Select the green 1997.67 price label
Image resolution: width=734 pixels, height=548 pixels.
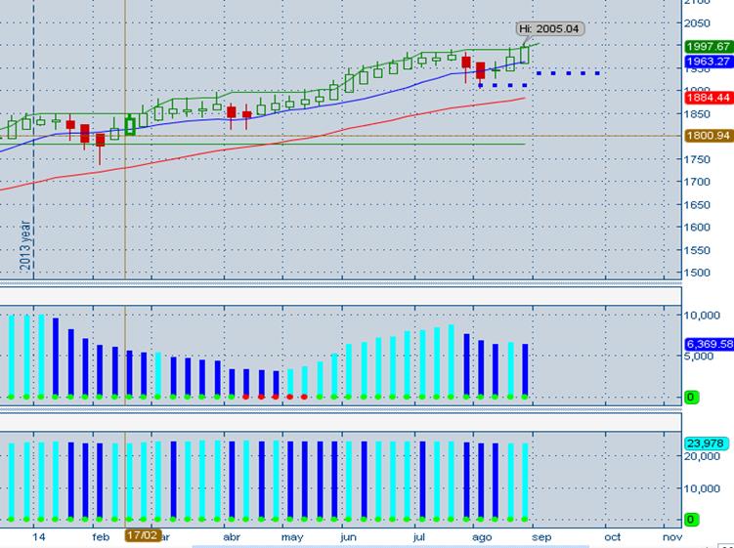709,46
